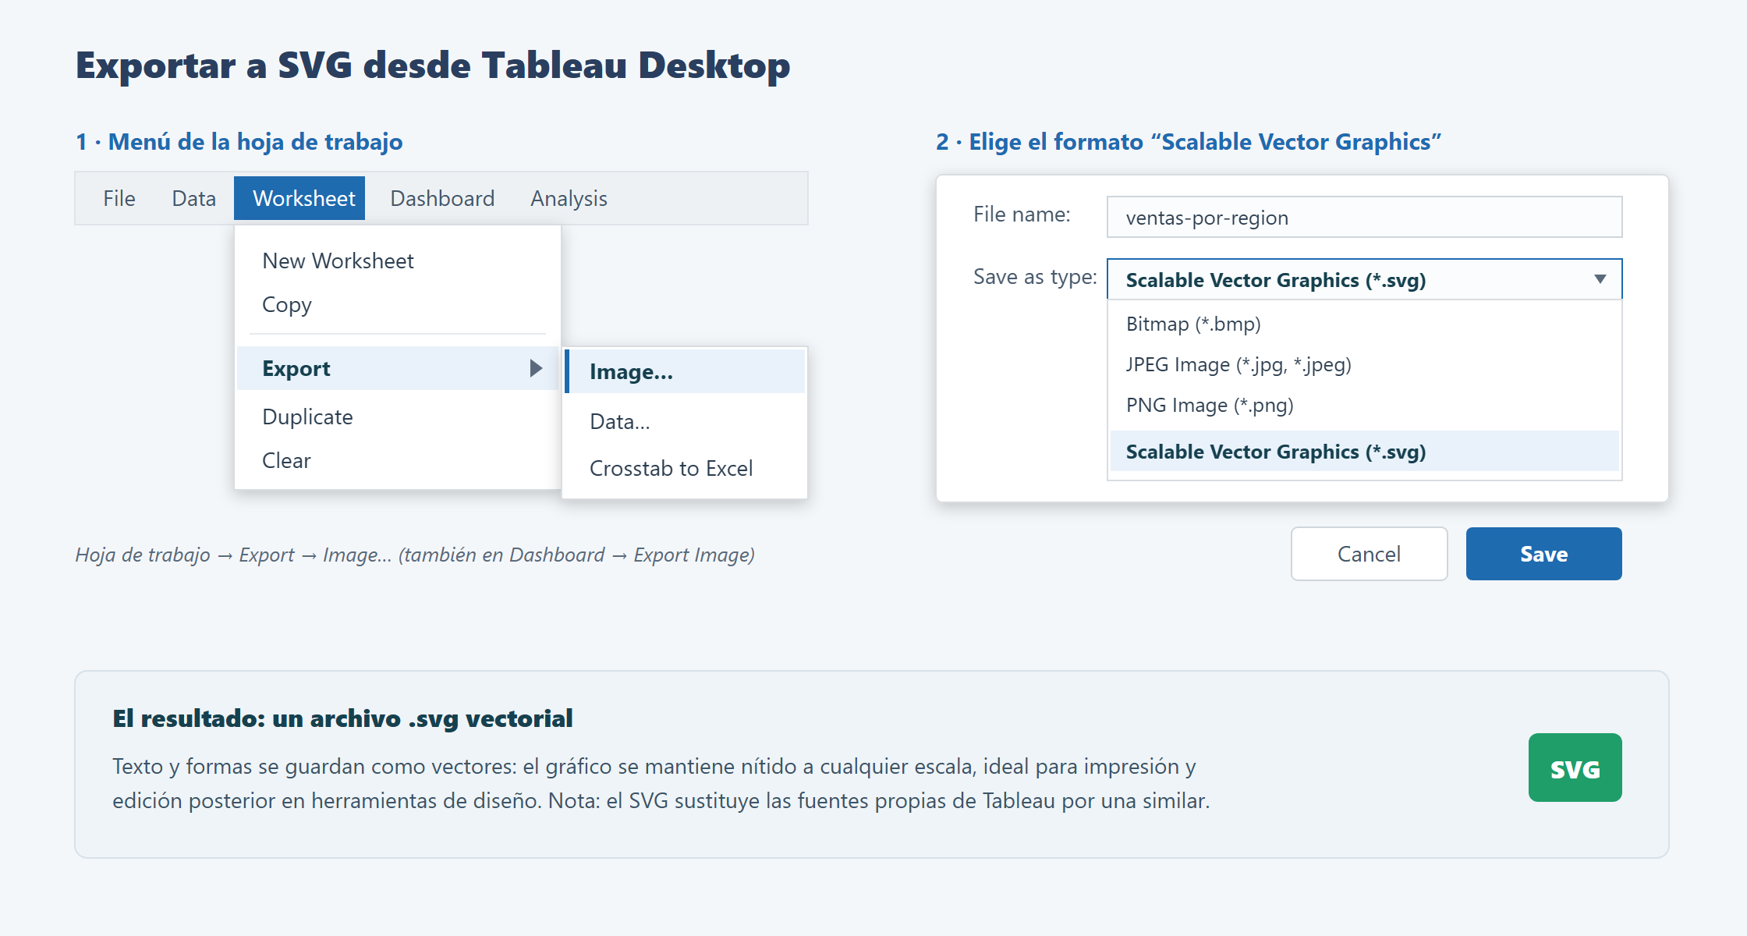Choose Data... from Export submenu
The width and height of the screenshot is (1747, 936).
coord(685,421)
